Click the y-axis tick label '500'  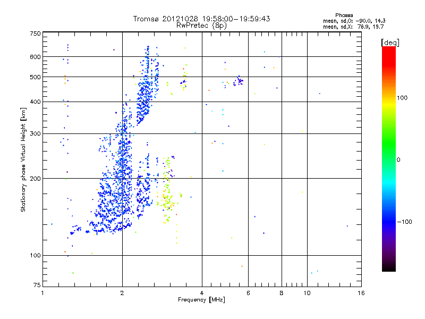tap(35, 77)
